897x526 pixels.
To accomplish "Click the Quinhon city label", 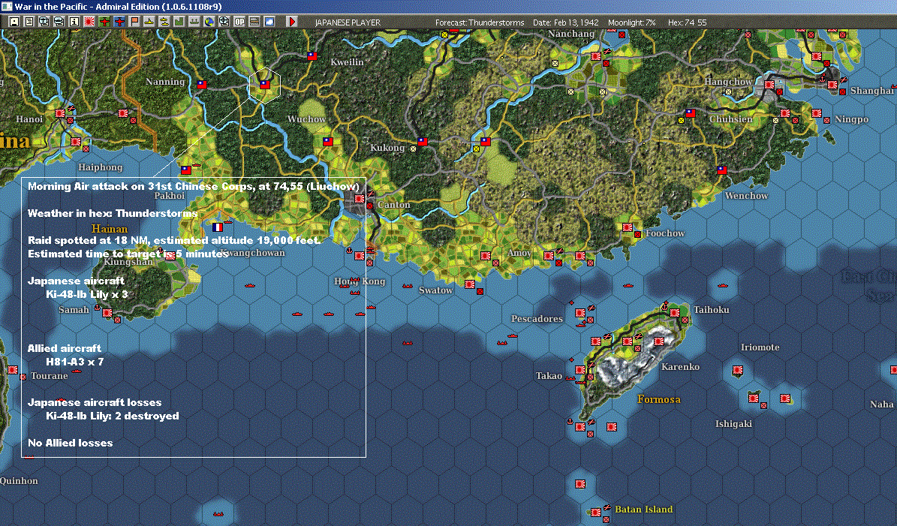I will (19, 481).
